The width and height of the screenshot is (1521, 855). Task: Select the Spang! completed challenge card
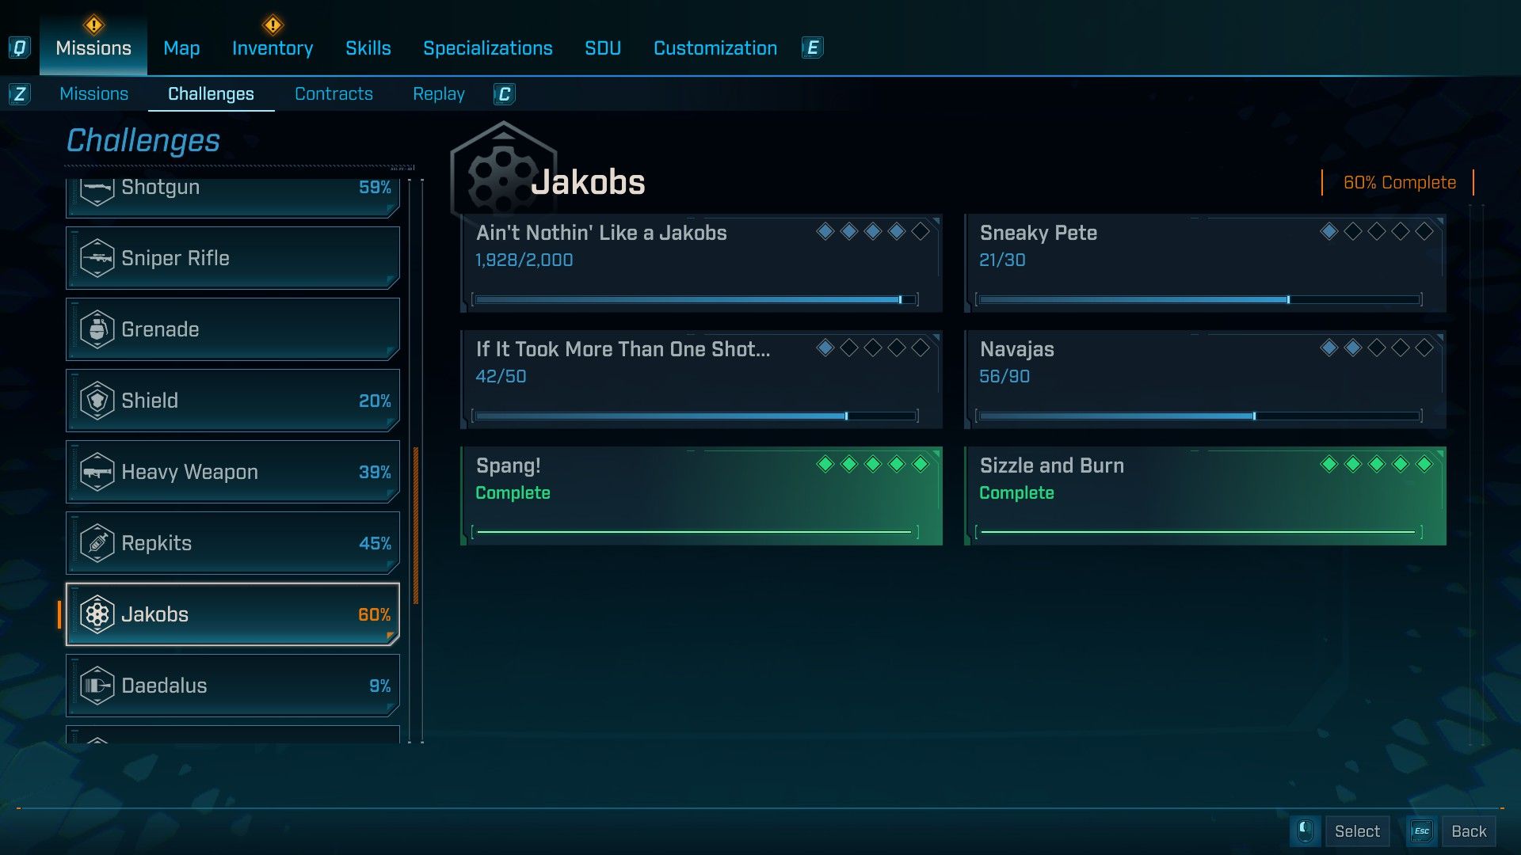pos(701,496)
